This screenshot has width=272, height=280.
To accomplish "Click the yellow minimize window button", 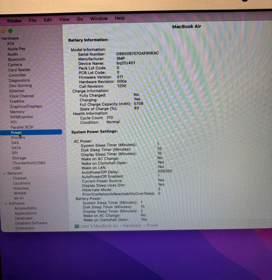I will coord(3,31).
